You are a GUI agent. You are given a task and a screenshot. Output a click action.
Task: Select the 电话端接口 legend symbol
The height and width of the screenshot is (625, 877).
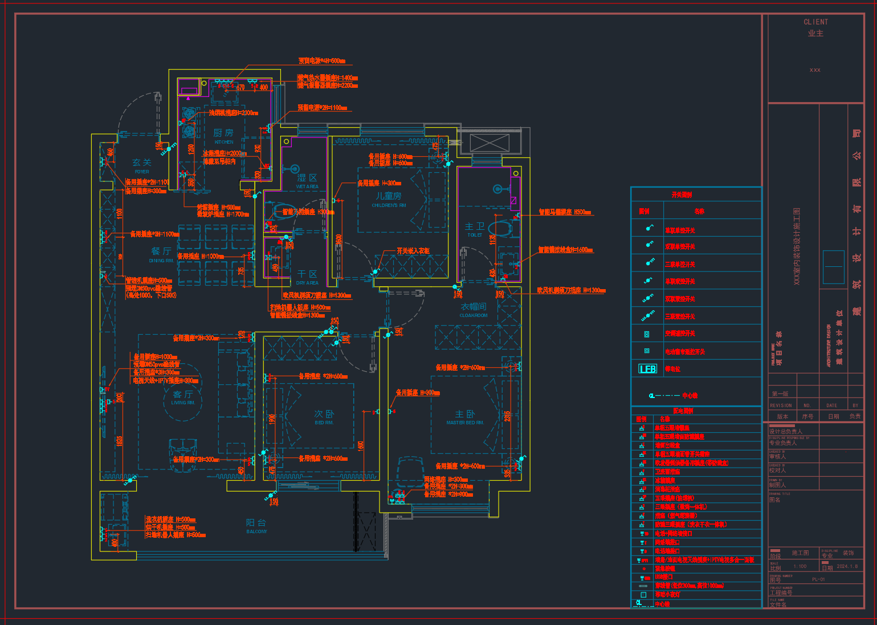click(x=643, y=551)
